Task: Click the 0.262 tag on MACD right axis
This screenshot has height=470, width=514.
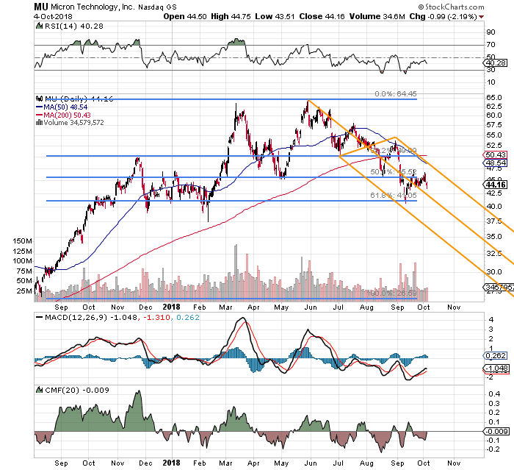Action: 496,356
